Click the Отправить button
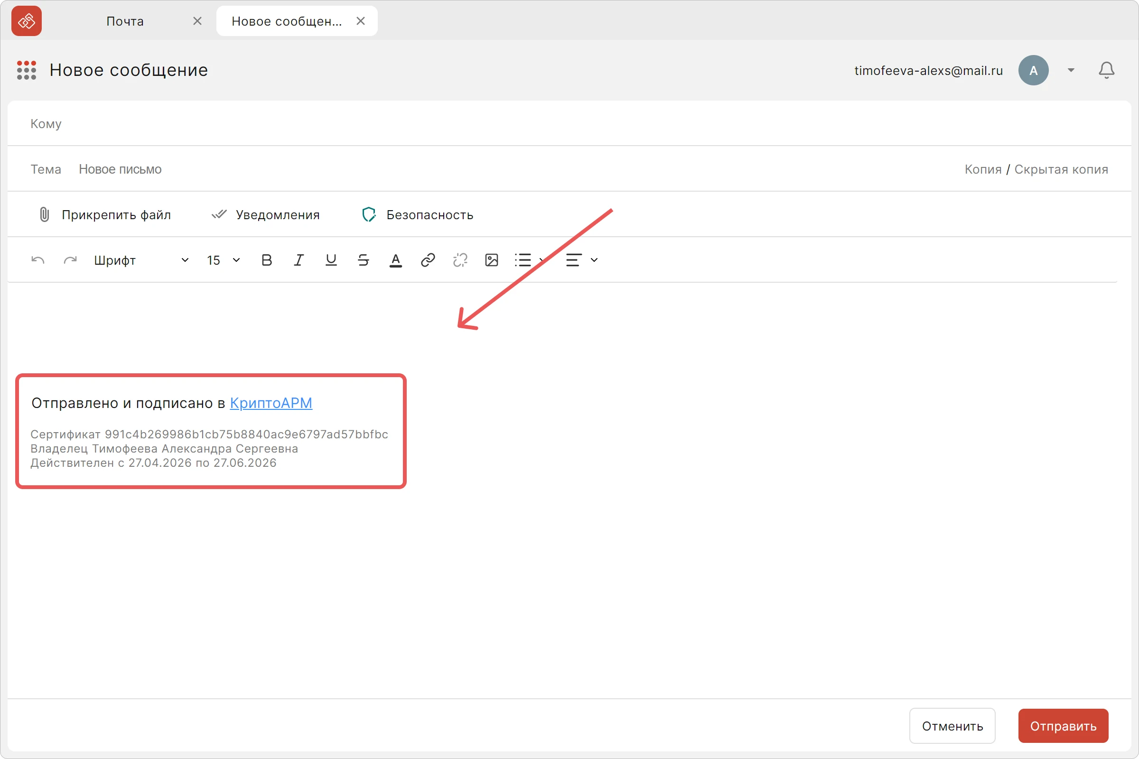 pyautogui.click(x=1063, y=726)
